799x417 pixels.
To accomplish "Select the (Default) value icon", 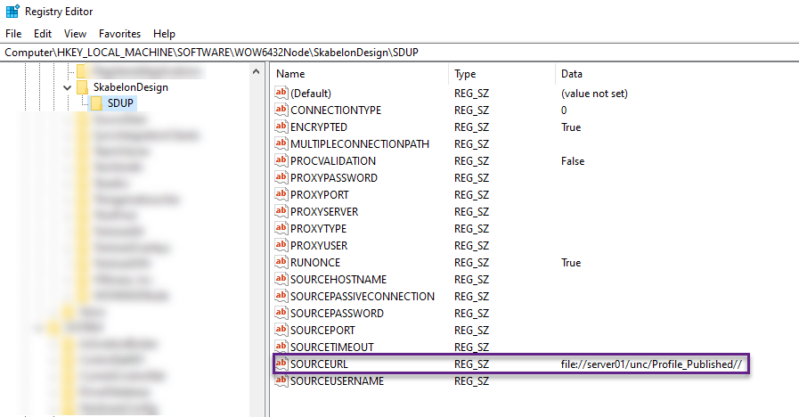I will point(281,93).
